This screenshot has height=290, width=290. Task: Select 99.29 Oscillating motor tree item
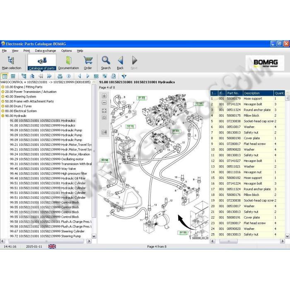coord(47,159)
